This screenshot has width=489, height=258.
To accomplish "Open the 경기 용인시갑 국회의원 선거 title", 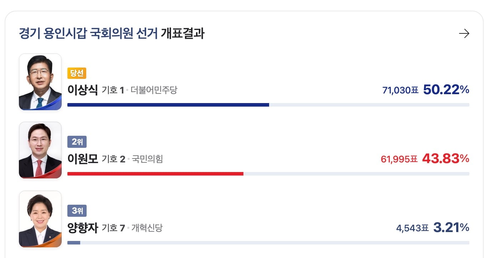I will coord(88,34).
